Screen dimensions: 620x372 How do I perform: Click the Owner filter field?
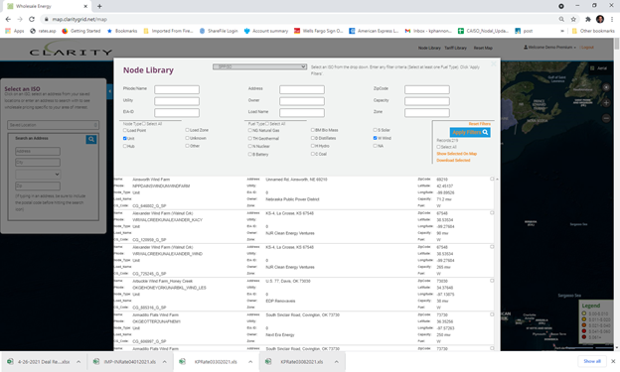coord(302,101)
